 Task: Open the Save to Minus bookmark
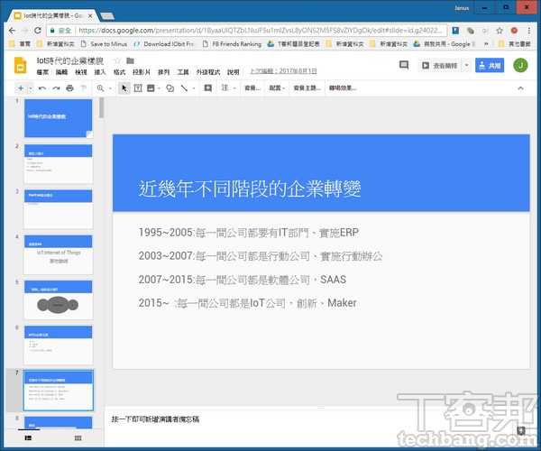(105, 44)
